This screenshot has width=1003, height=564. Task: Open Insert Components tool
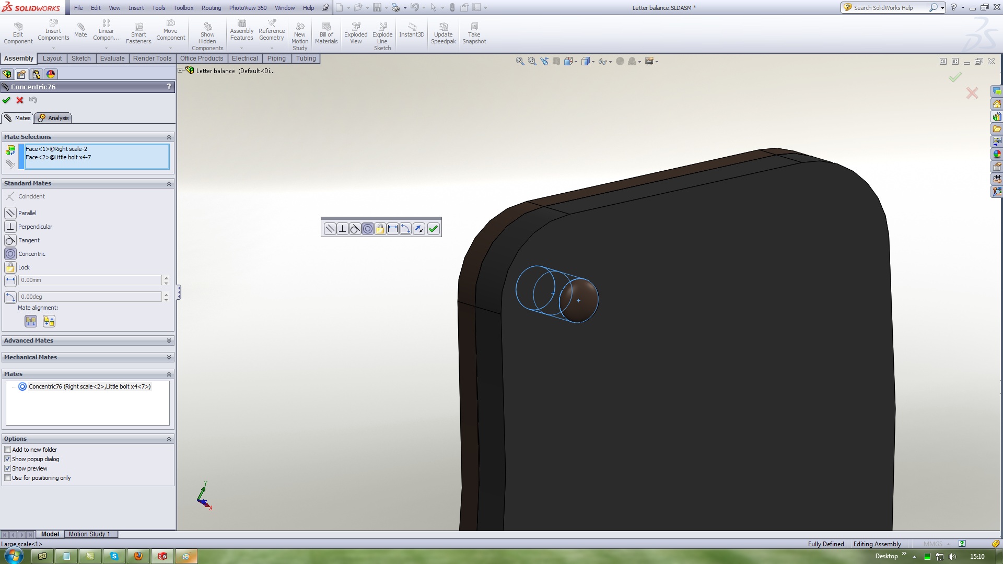(53, 30)
